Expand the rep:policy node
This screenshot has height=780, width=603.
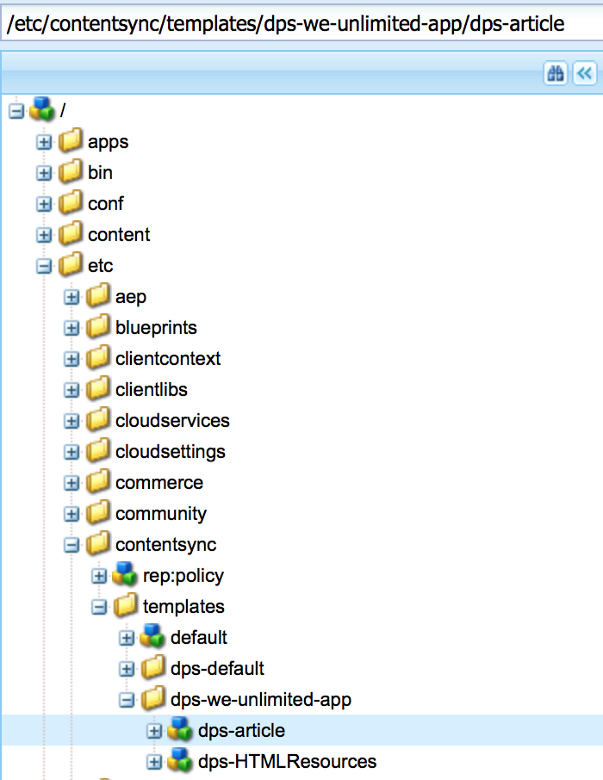[x=99, y=576]
